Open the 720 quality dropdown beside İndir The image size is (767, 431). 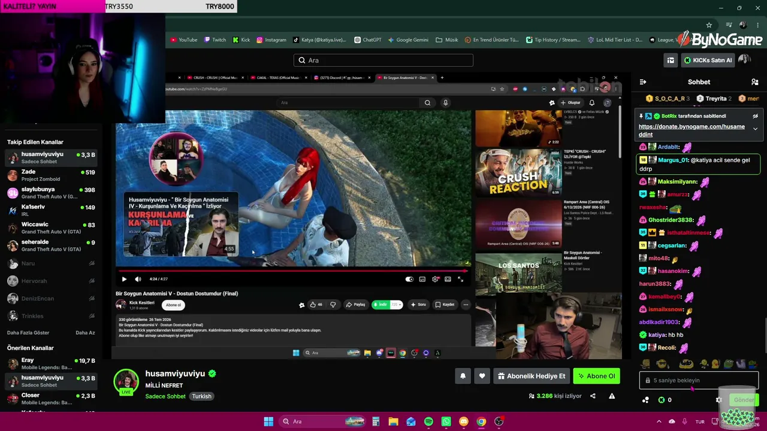coord(397,305)
